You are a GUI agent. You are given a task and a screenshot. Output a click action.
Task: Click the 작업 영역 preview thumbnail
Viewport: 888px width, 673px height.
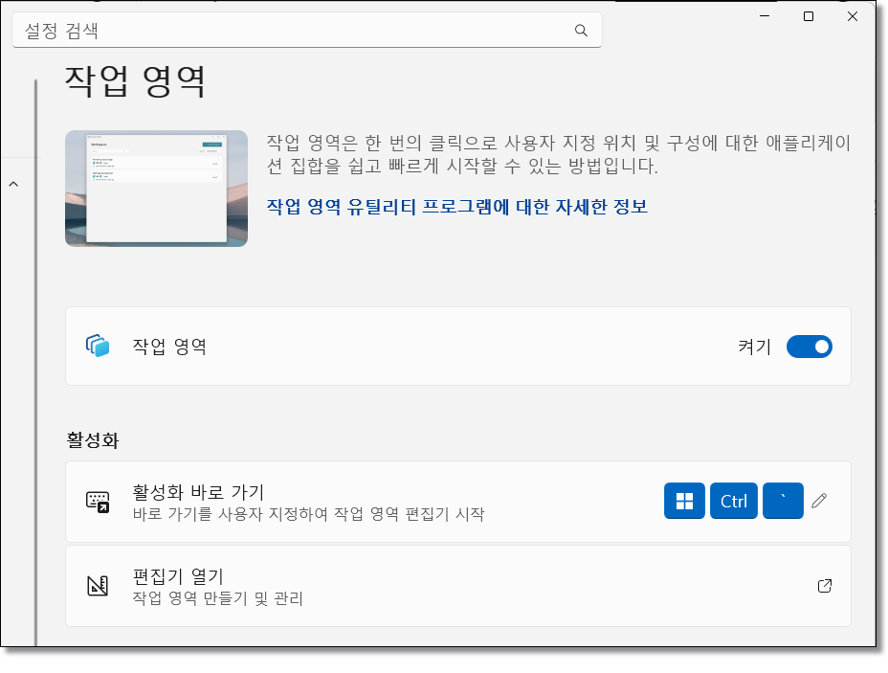point(156,189)
